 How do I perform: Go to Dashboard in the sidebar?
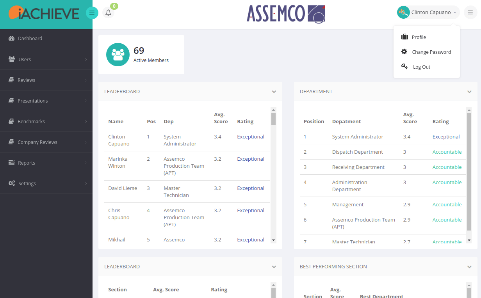click(46, 38)
